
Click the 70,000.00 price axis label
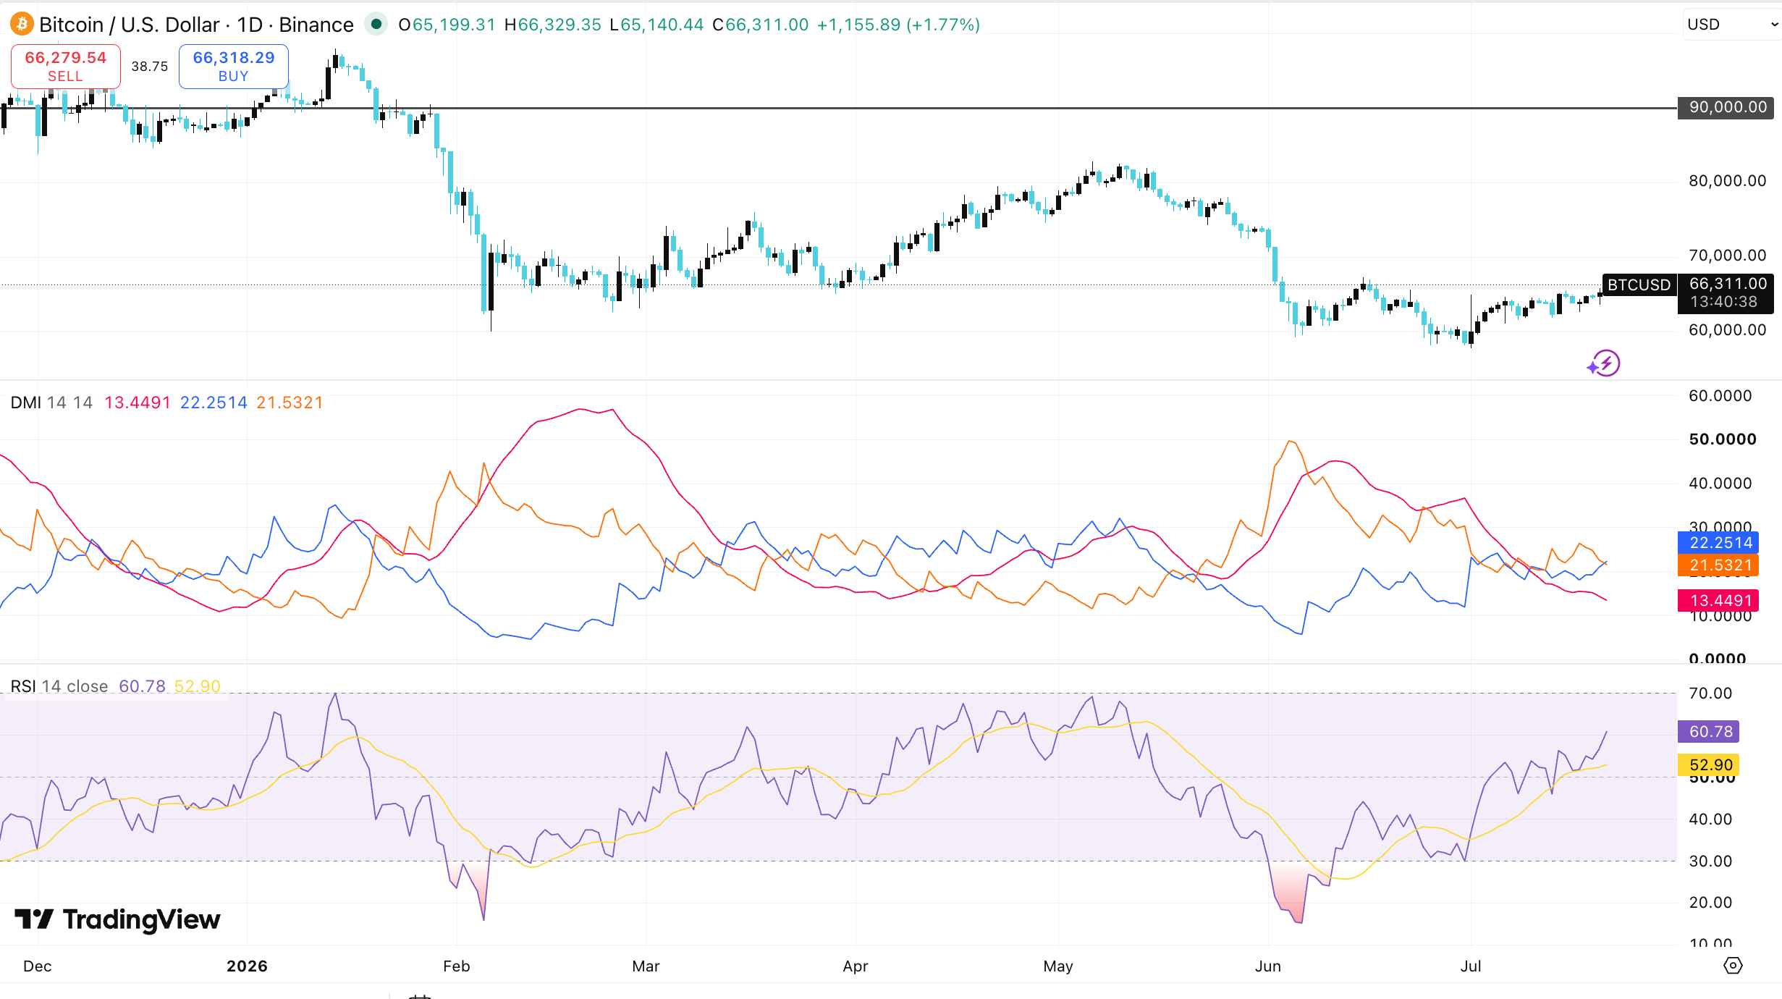click(x=1727, y=255)
